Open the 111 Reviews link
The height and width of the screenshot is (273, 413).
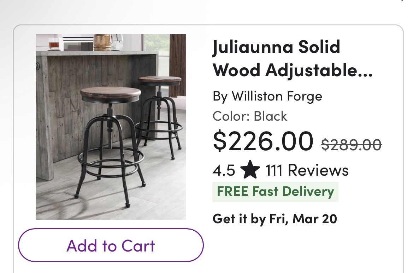click(x=307, y=170)
